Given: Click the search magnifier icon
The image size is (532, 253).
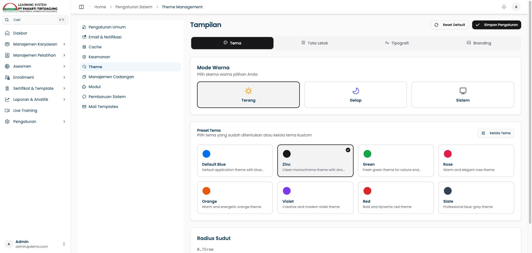Looking at the screenshot, I should pos(7,20).
